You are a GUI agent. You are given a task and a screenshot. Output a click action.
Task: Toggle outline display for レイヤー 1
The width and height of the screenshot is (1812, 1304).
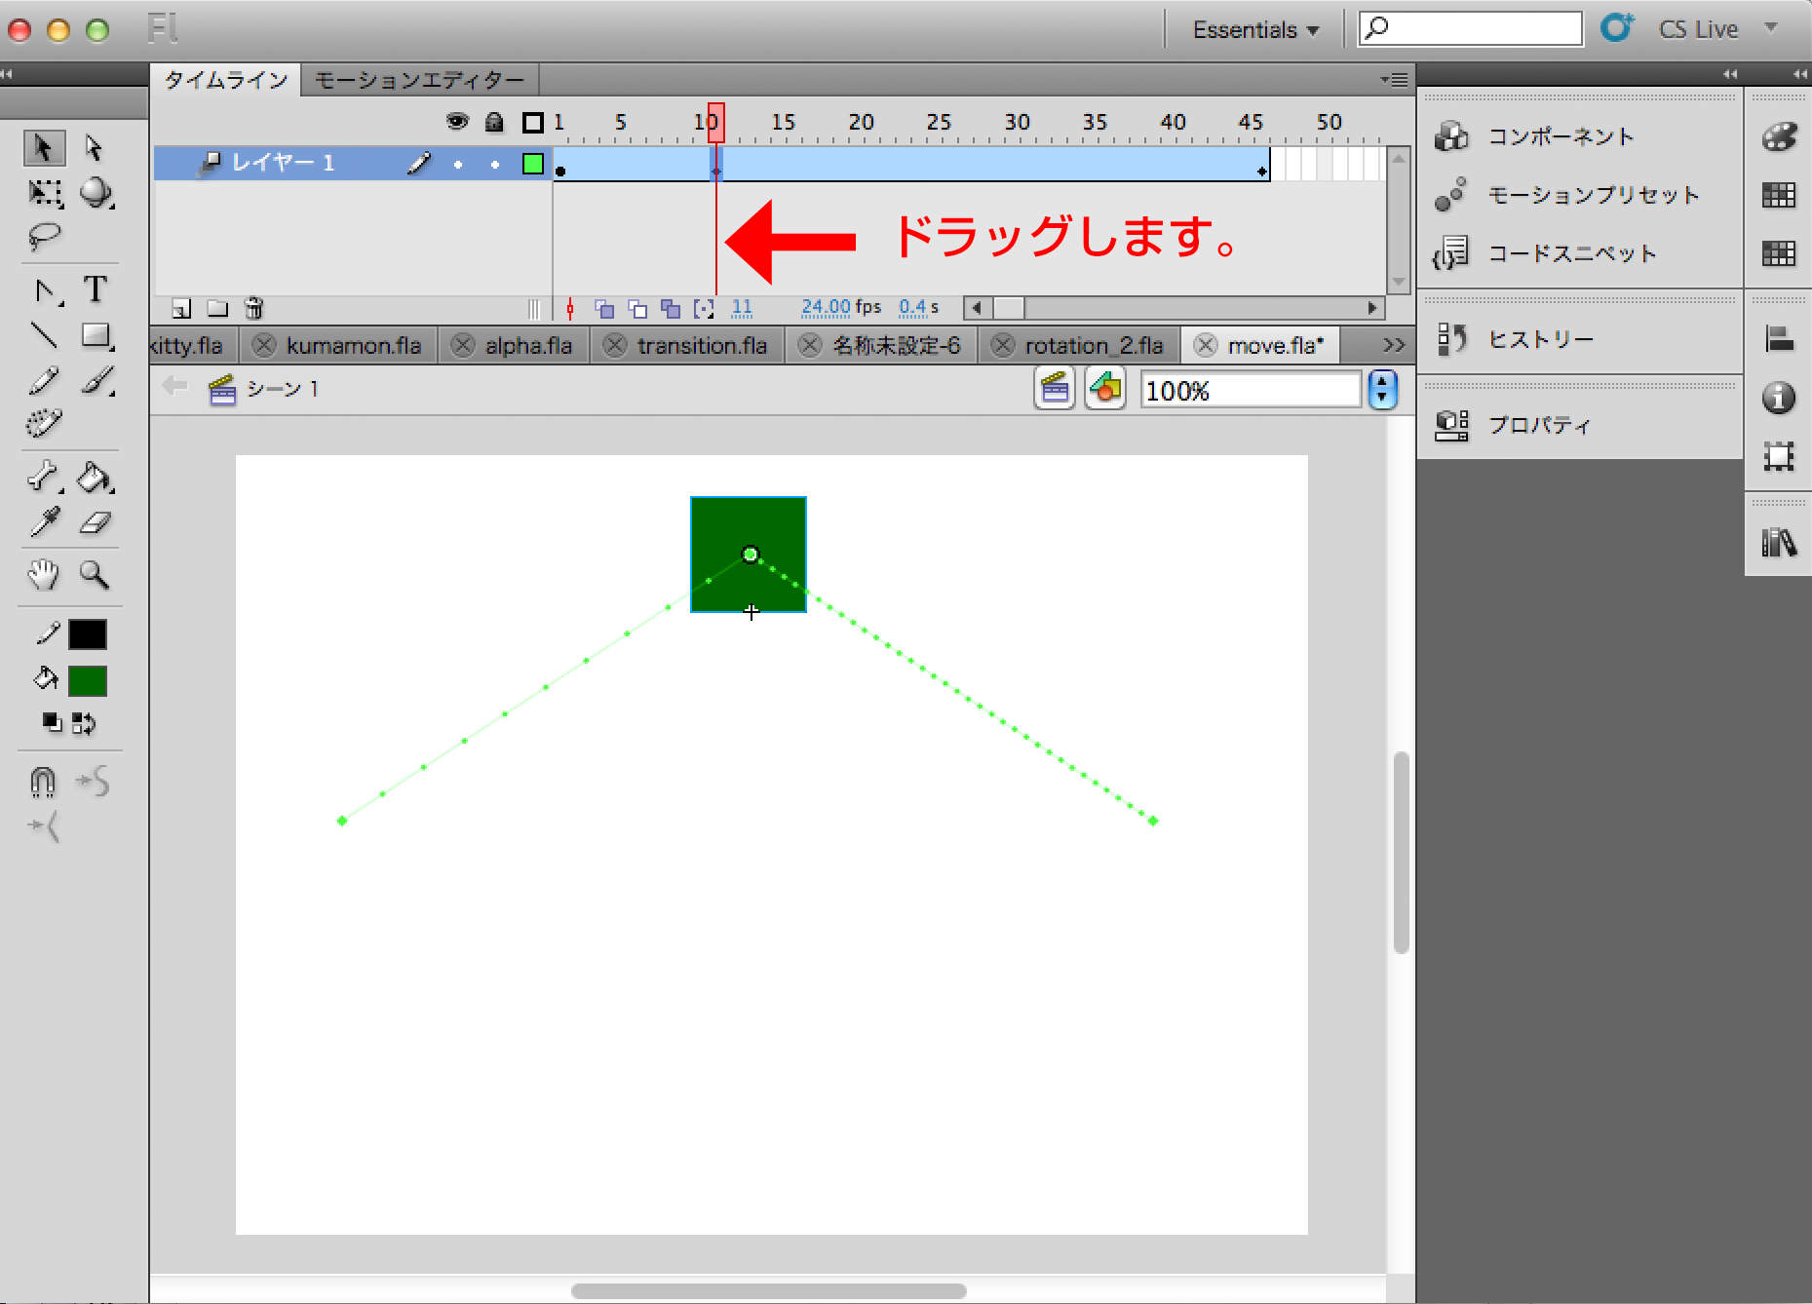[x=532, y=164]
